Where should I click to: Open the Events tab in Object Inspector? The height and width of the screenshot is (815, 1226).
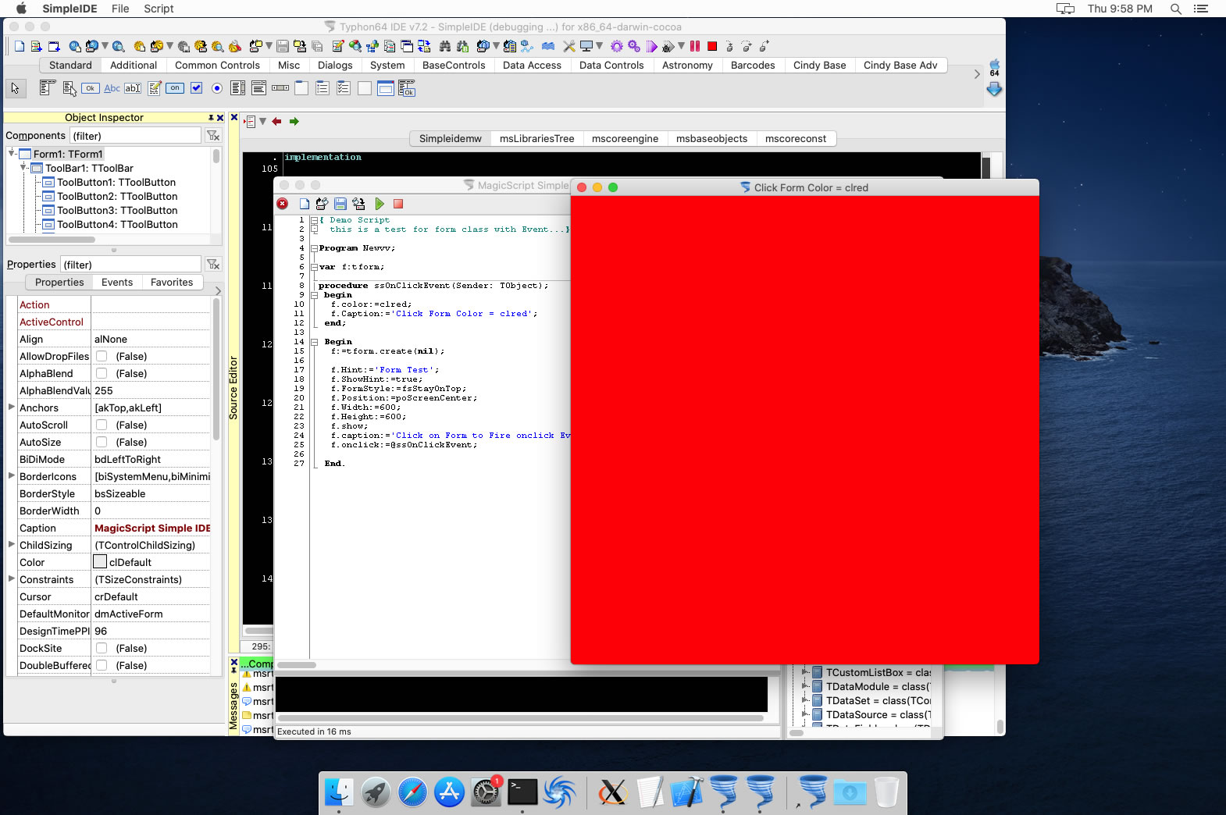pos(117,283)
